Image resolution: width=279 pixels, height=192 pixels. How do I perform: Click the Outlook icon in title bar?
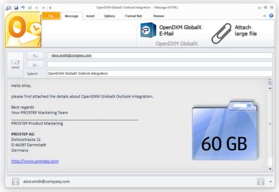8,8
